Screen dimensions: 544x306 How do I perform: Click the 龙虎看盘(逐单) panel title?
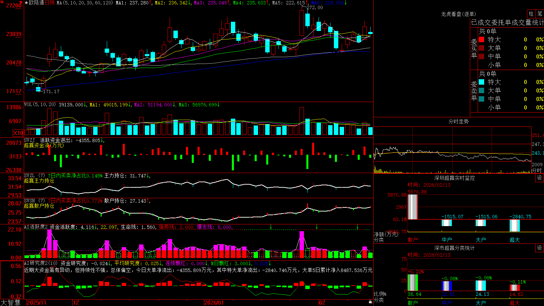point(458,14)
